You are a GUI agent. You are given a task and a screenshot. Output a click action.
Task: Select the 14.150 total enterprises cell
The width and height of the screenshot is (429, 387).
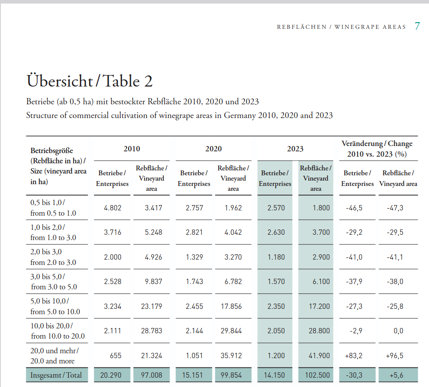tap(274, 375)
